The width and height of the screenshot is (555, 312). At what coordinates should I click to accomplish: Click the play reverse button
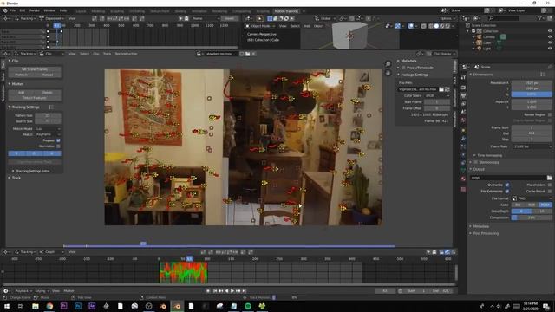click(226, 291)
